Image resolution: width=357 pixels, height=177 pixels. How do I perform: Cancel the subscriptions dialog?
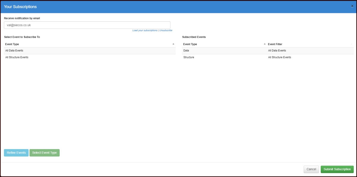click(x=311, y=169)
